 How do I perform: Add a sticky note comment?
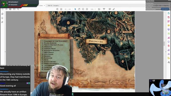point(110,9)
